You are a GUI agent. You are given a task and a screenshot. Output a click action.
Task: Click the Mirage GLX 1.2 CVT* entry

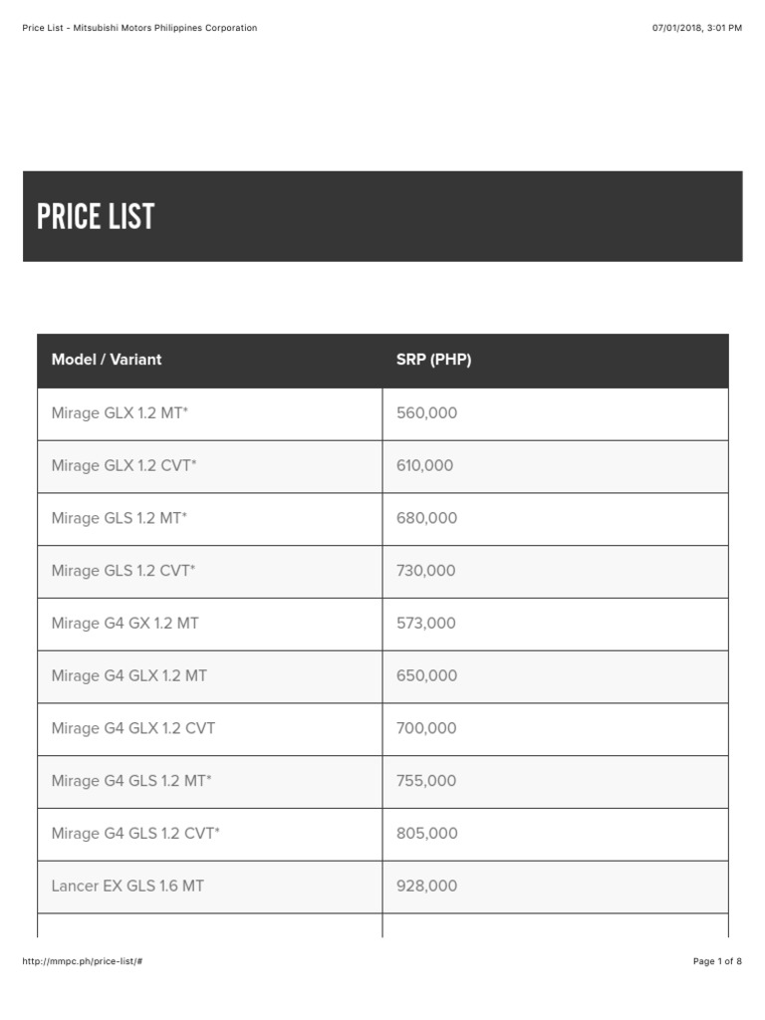[124, 465]
